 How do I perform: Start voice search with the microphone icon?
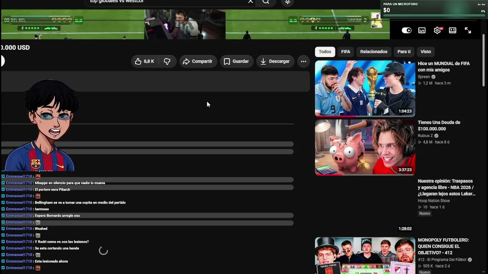pos(287,2)
